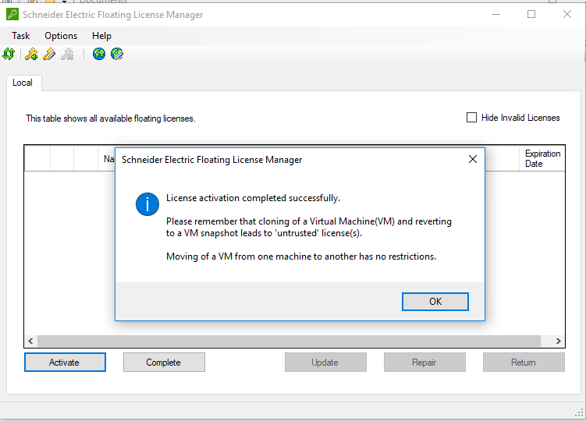Click the Activate button

[x=65, y=363]
